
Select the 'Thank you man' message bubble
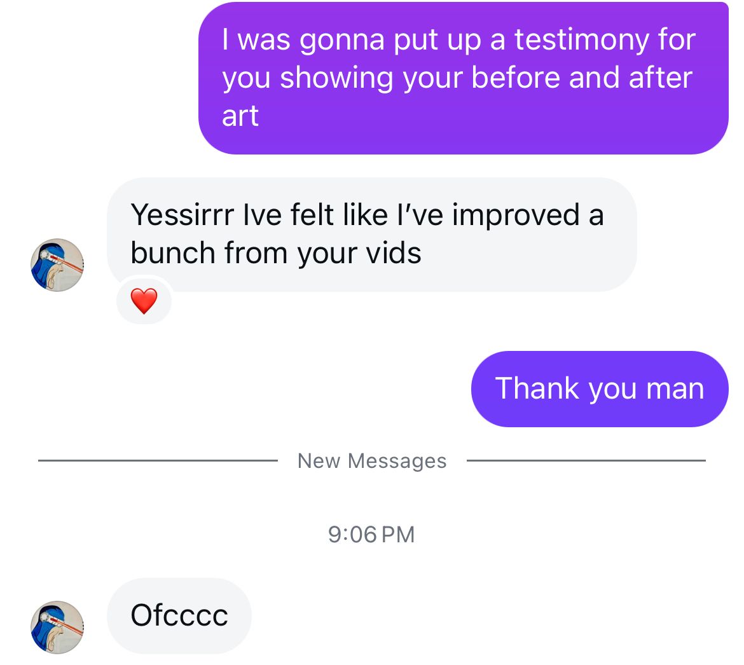coord(600,389)
